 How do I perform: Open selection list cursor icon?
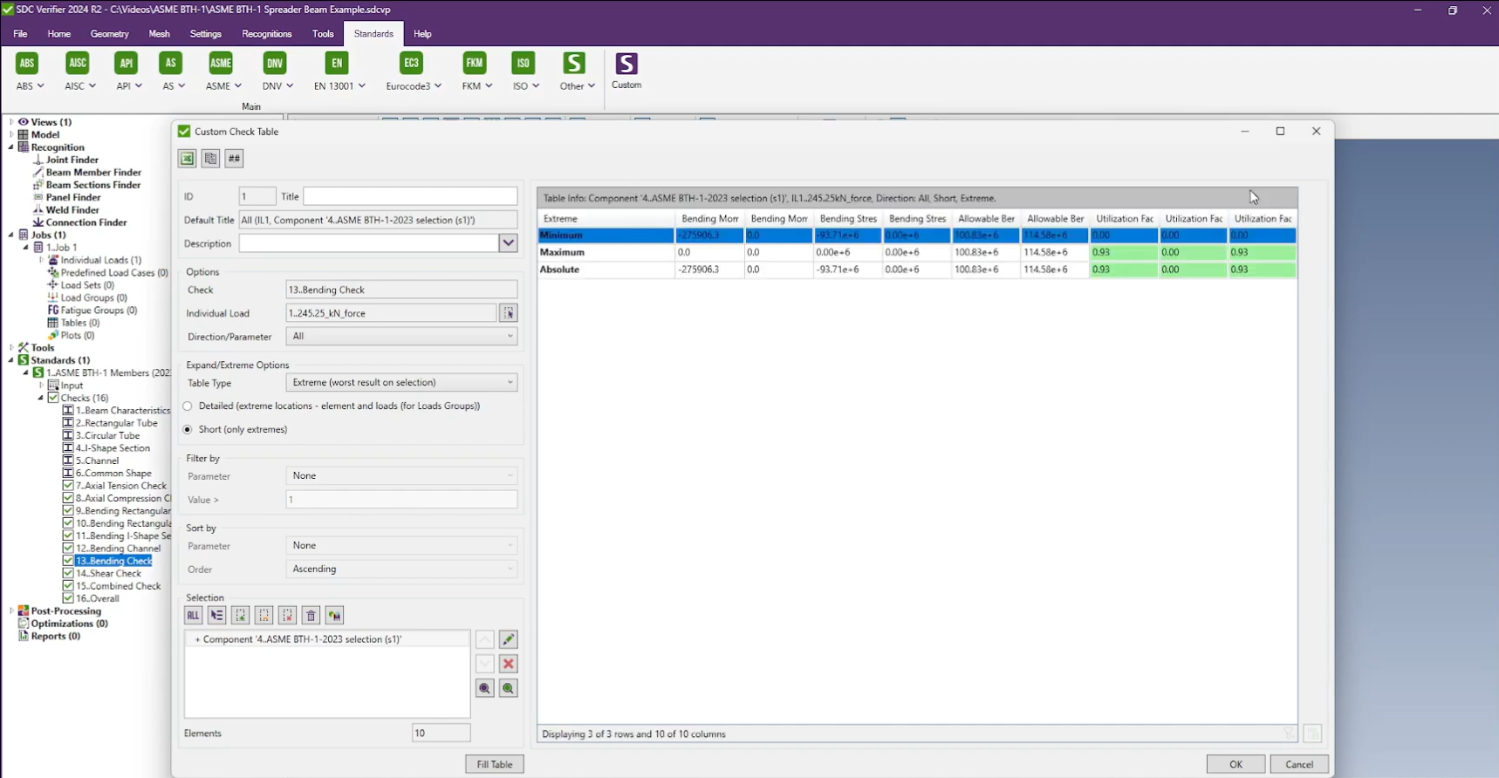(x=217, y=616)
